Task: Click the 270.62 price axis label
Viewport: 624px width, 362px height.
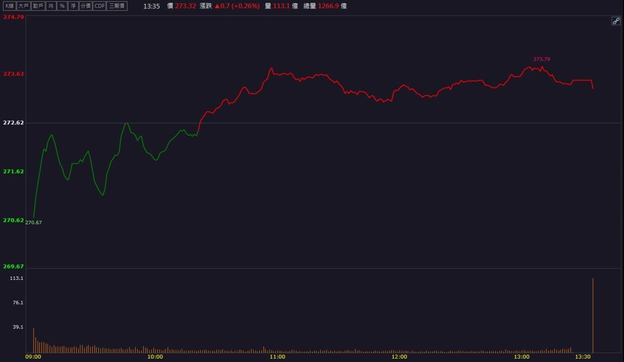Action: tap(13, 220)
